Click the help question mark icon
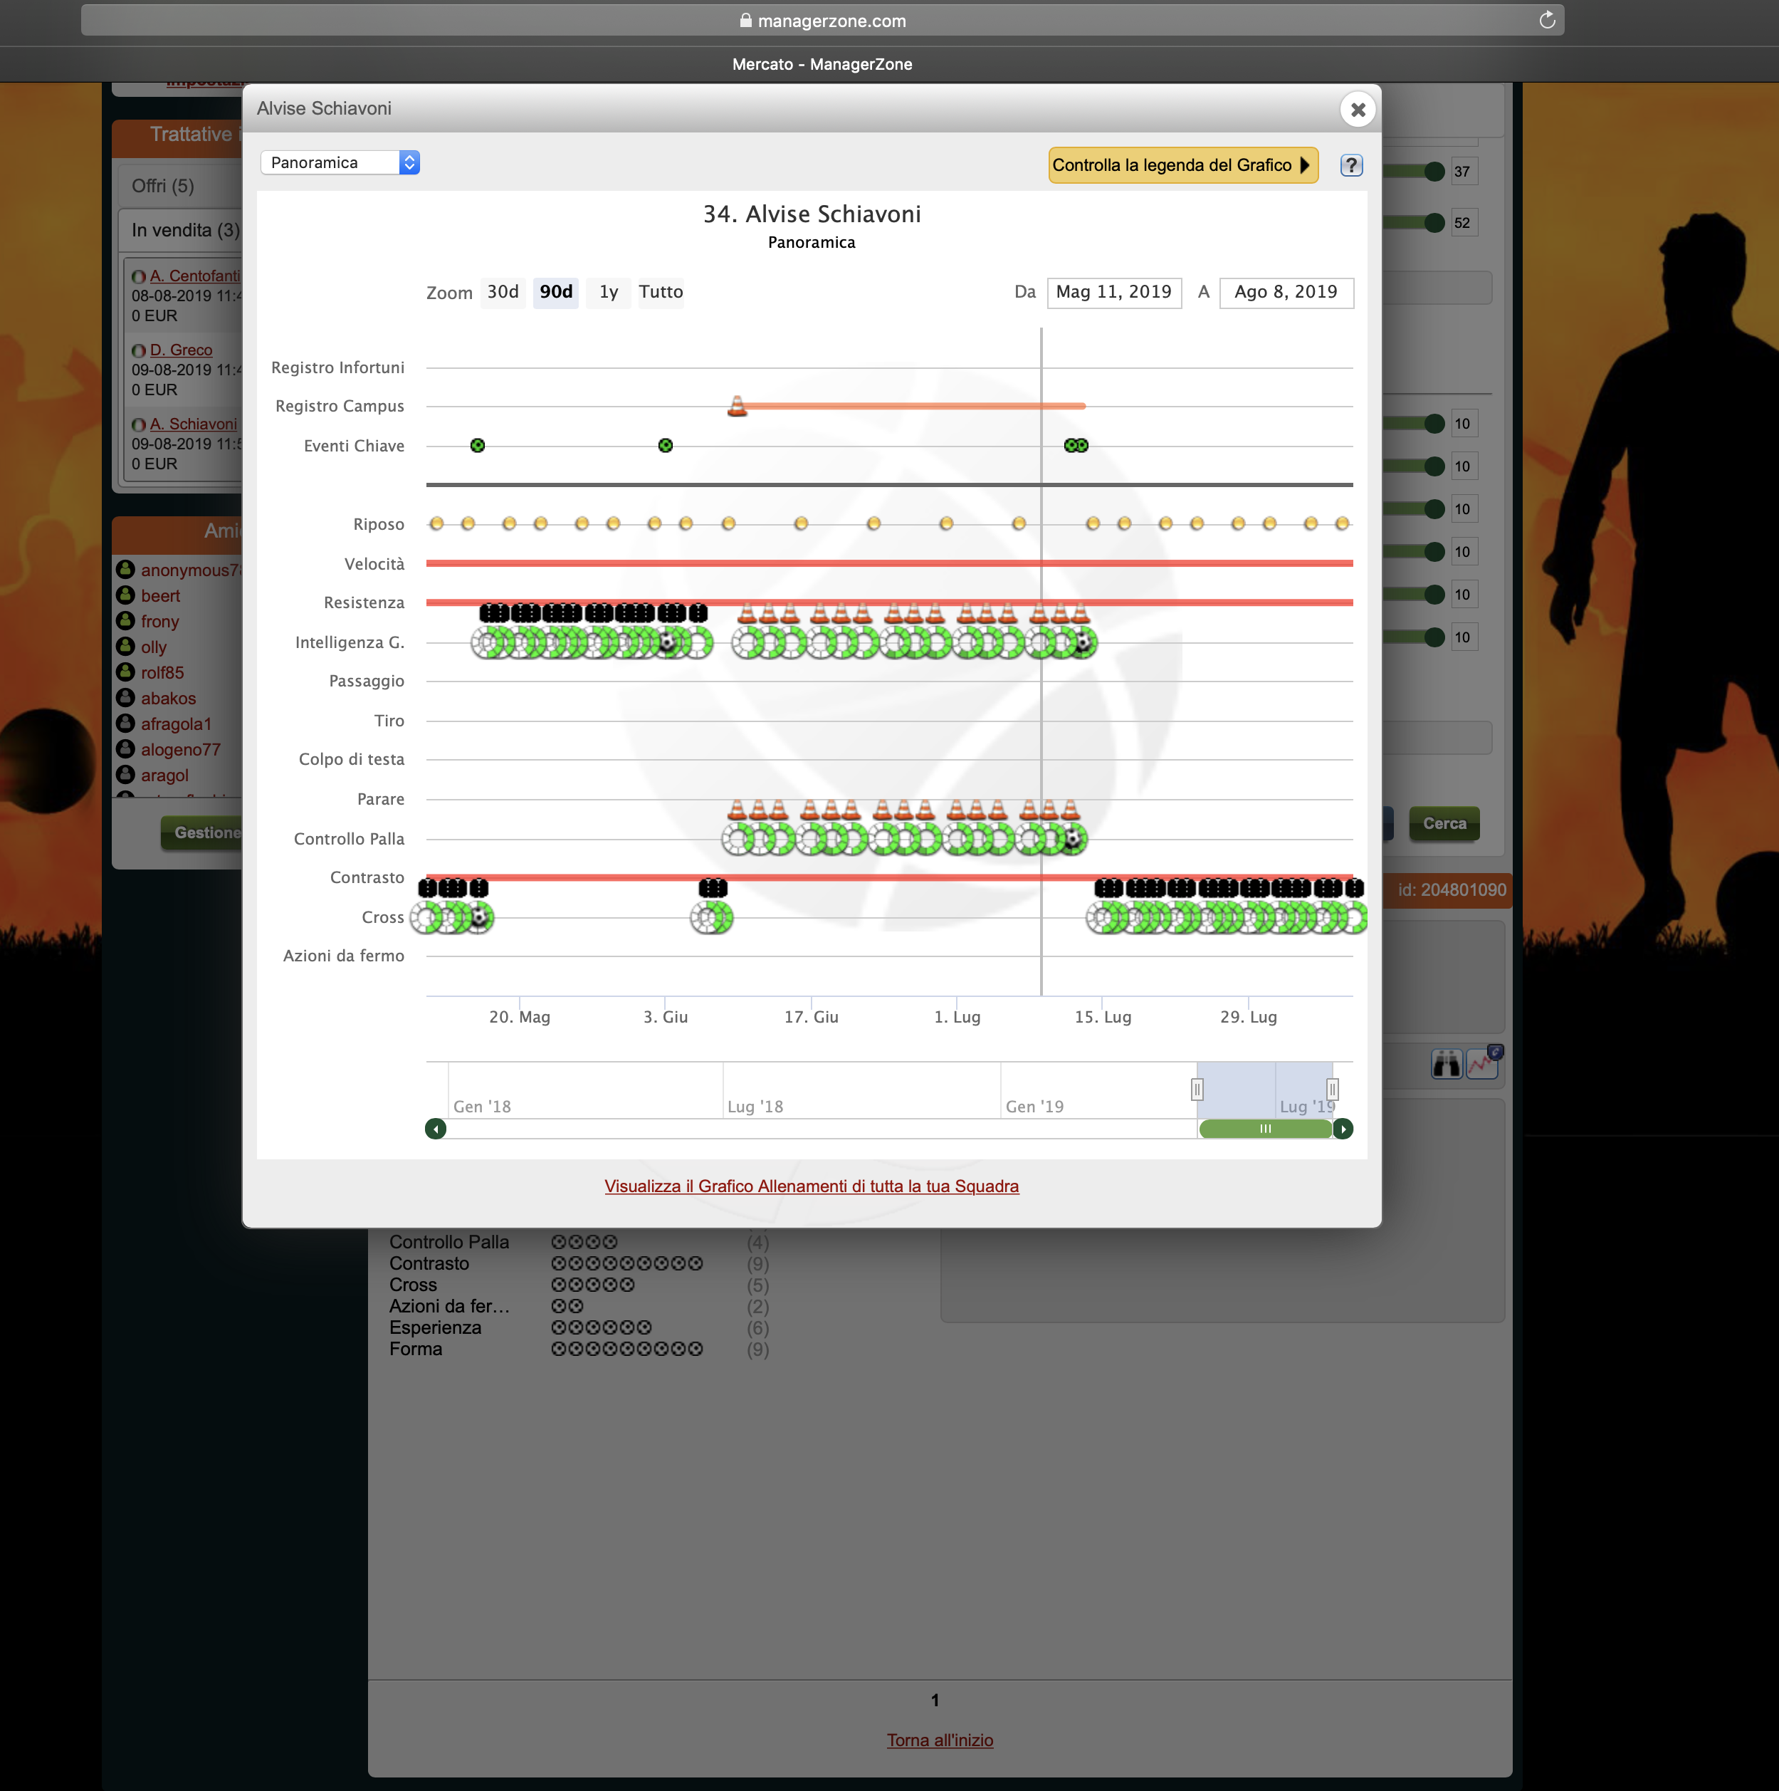Image resolution: width=1779 pixels, height=1791 pixels. [x=1351, y=165]
